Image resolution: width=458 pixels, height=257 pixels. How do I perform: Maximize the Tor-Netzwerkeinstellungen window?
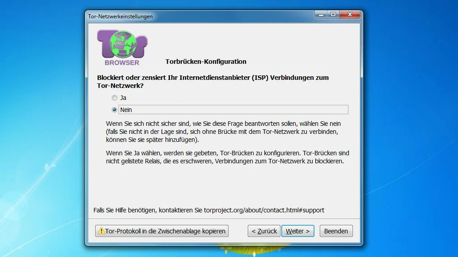pos(333,15)
